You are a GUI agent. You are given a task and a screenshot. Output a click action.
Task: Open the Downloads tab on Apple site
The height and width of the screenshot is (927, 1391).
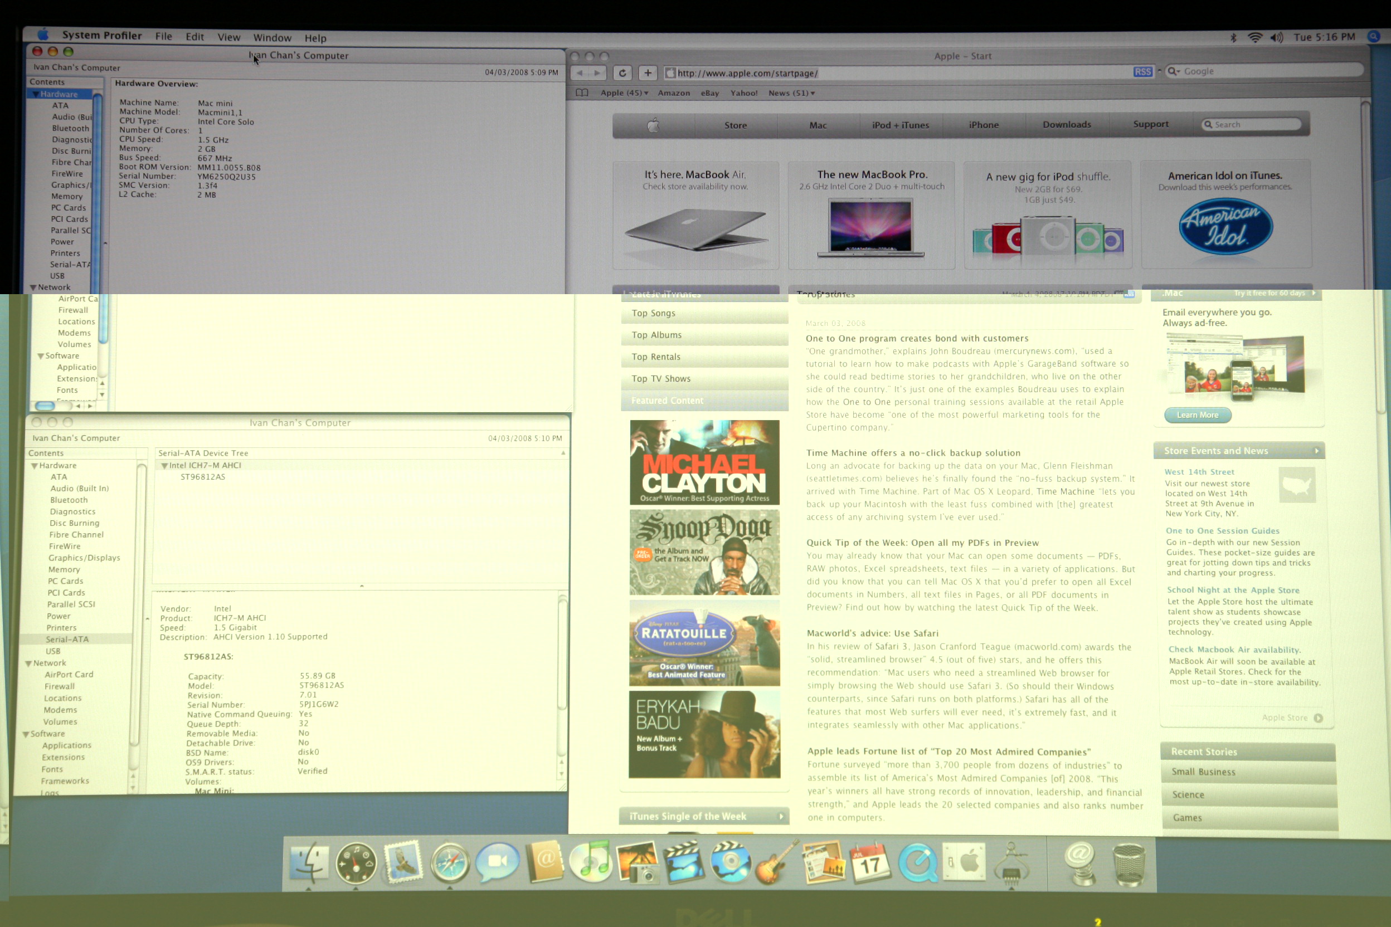(1066, 125)
